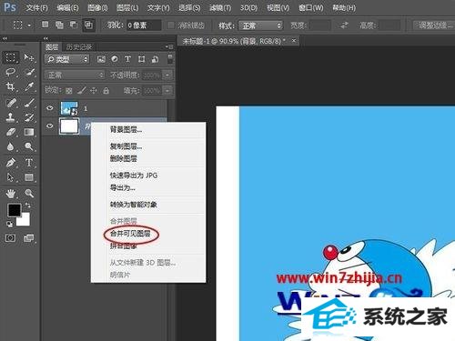This screenshot has height=341, width=455.
Task: Toggle the type layer filter icon
Action: tap(127, 59)
